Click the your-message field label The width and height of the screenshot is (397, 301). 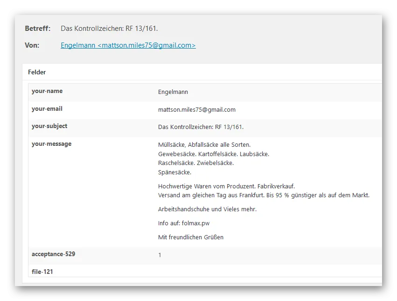[51, 144]
